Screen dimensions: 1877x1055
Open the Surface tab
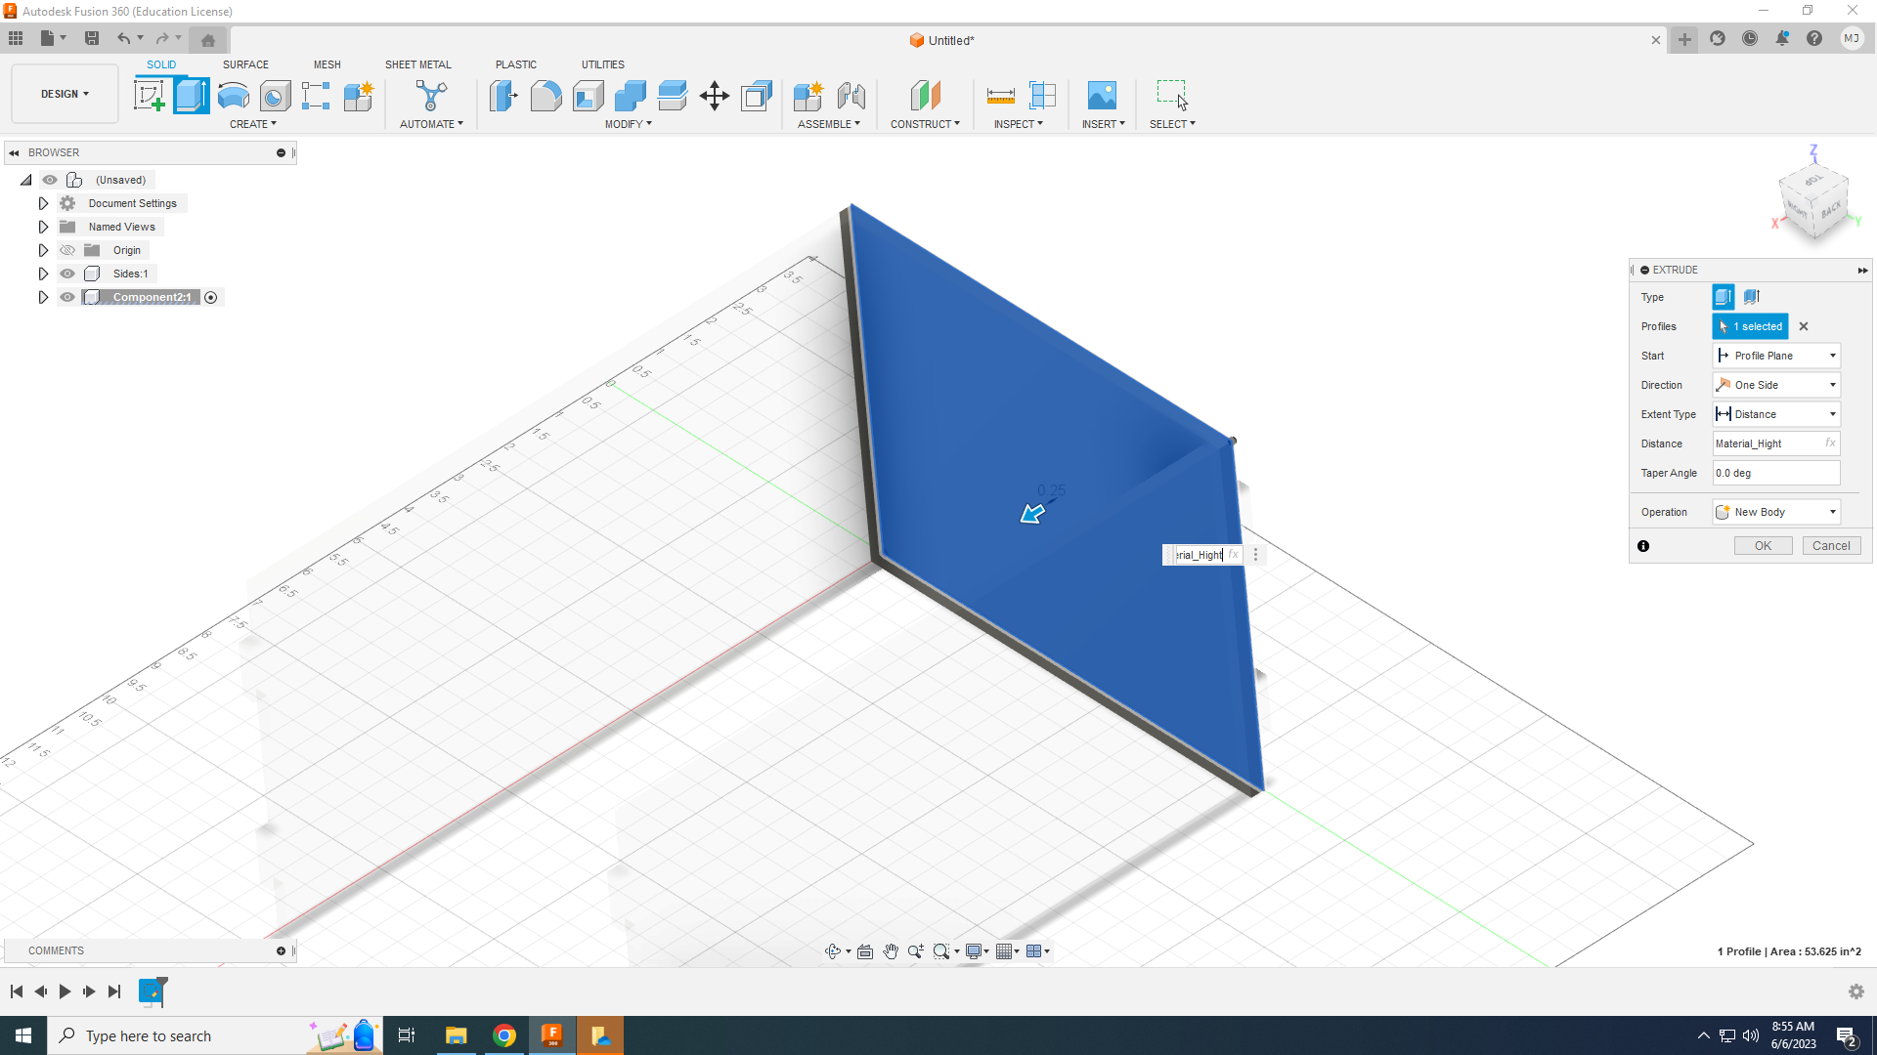245,64
